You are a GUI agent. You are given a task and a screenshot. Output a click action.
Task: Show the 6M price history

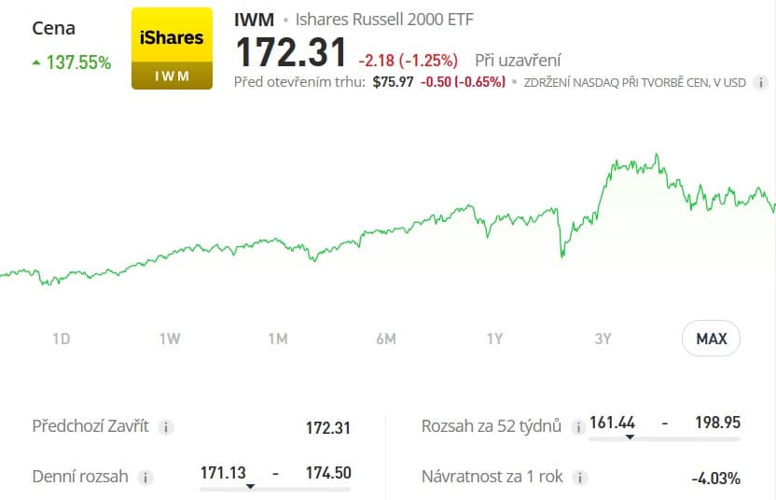pyautogui.click(x=385, y=339)
